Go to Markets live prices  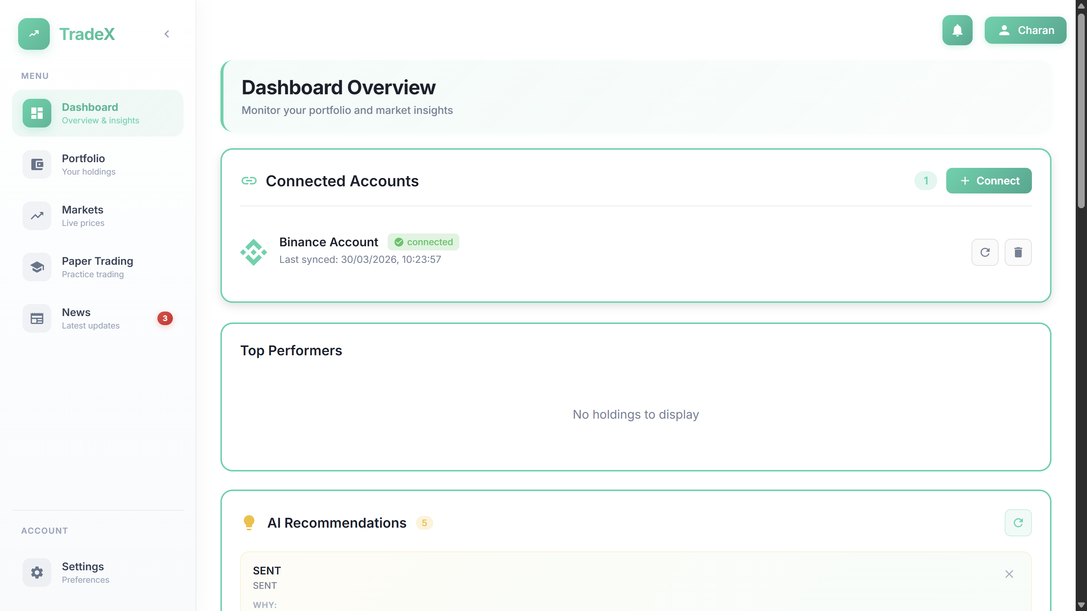coord(98,216)
